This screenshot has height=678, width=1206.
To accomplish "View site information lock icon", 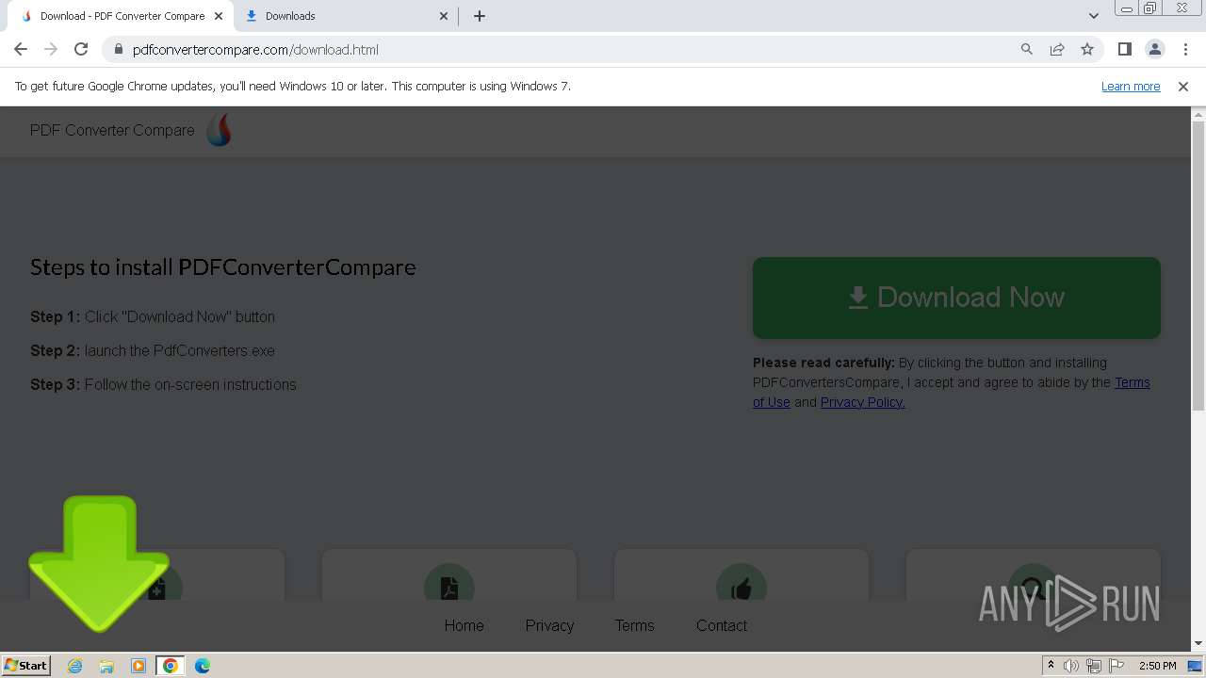I will 118,49.
